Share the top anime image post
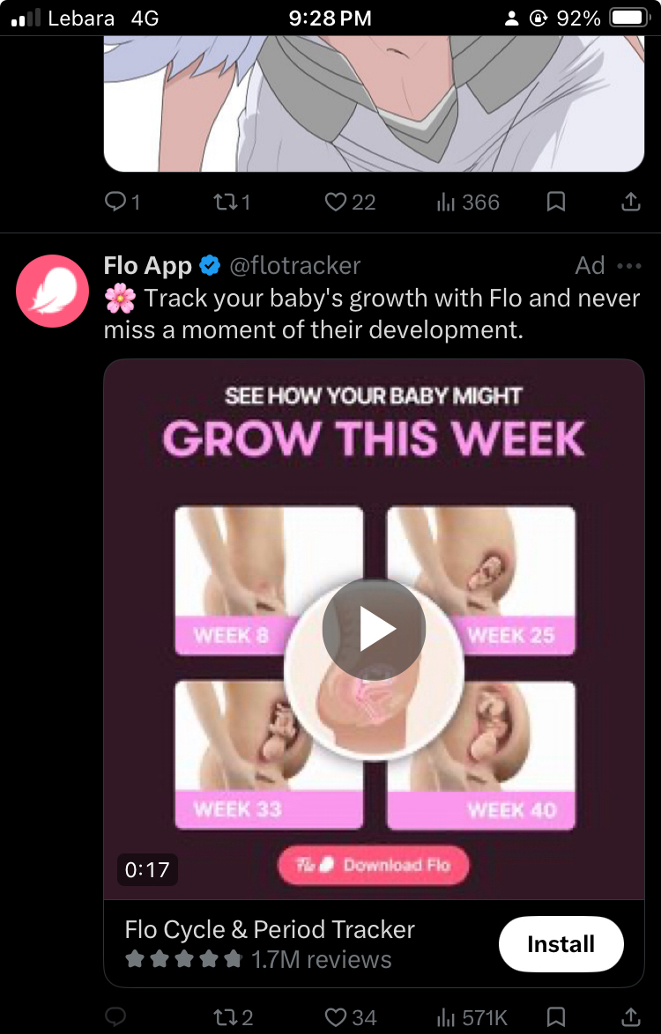This screenshot has width=661, height=1034. tap(631, 203)
